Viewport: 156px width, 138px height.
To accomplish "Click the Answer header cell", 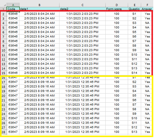I will [147, 9].
